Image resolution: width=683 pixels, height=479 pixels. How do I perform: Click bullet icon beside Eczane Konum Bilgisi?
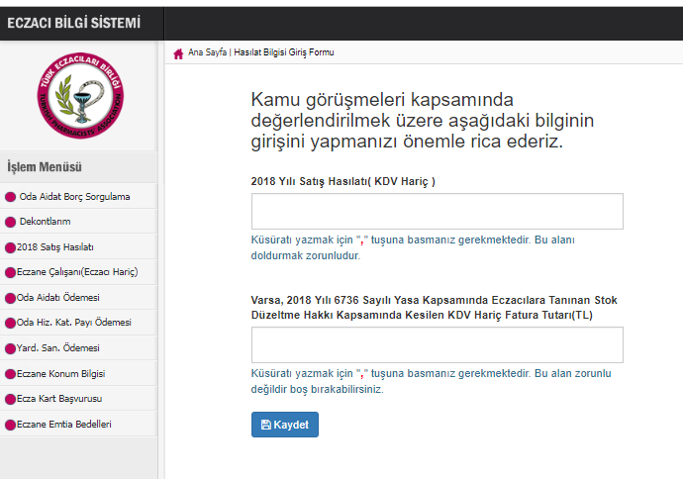tap(11, 374)
